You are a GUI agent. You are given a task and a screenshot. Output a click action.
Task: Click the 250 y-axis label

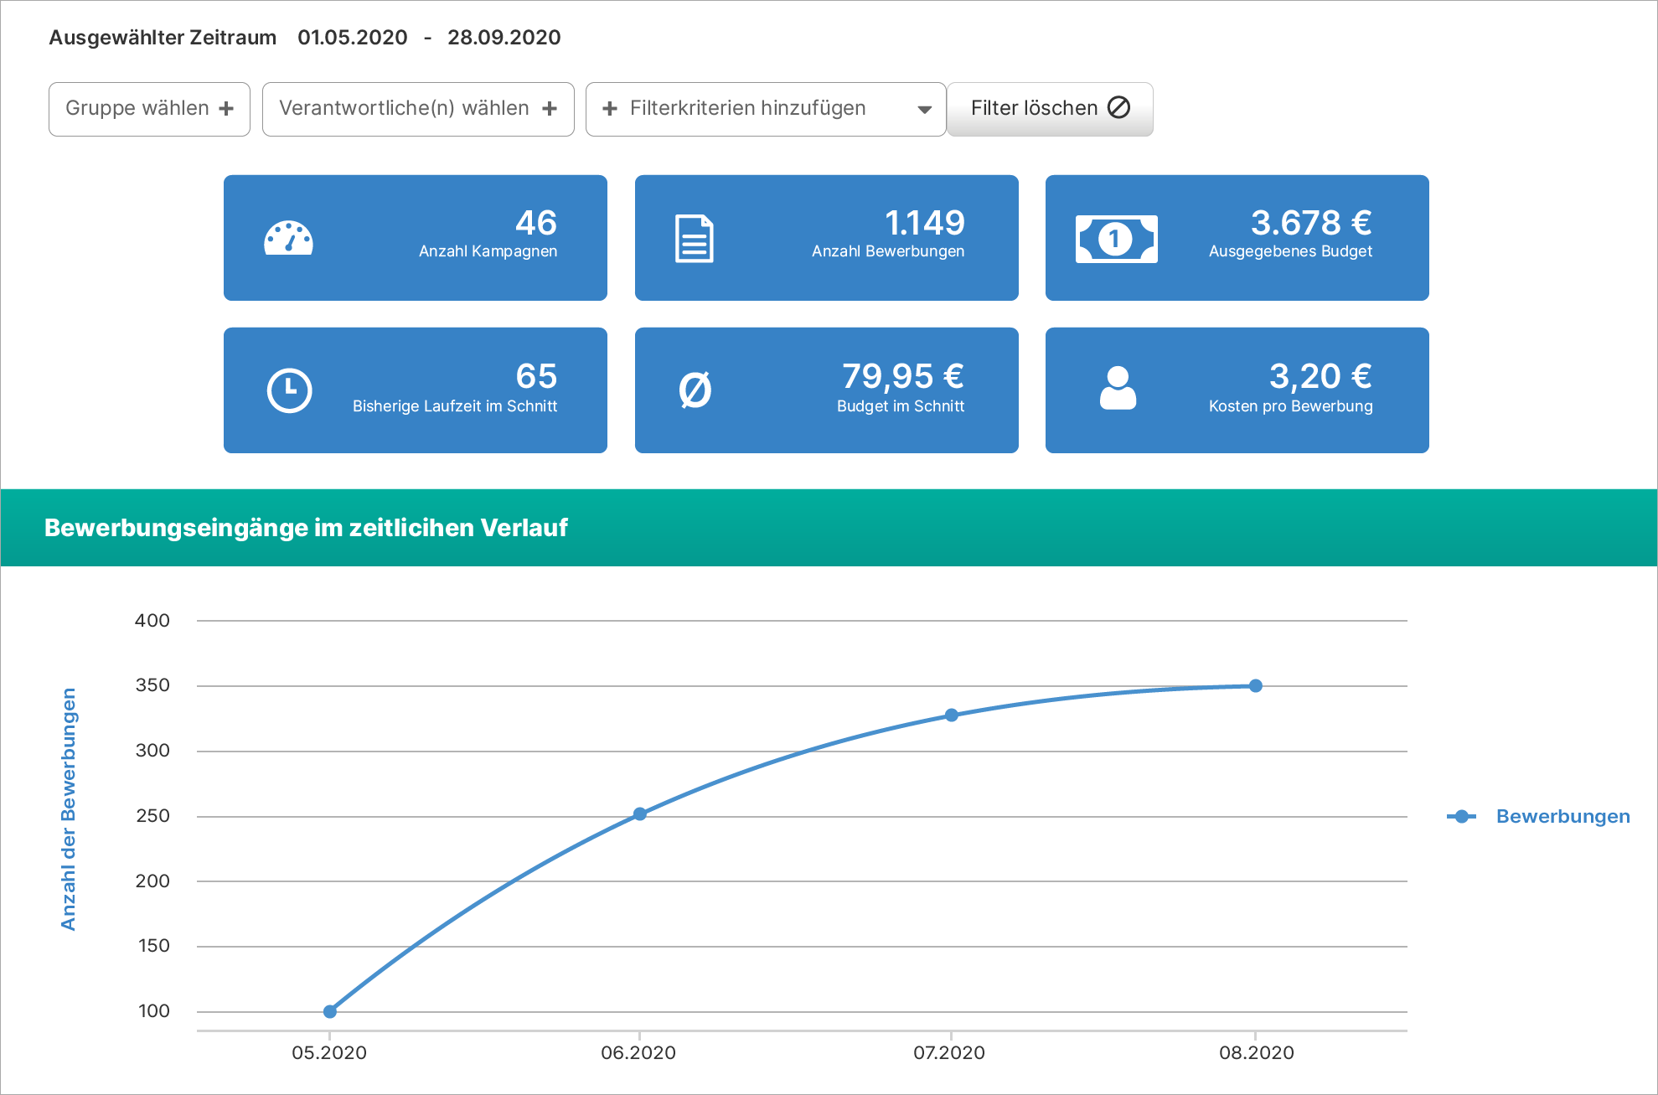pos(152,816)
